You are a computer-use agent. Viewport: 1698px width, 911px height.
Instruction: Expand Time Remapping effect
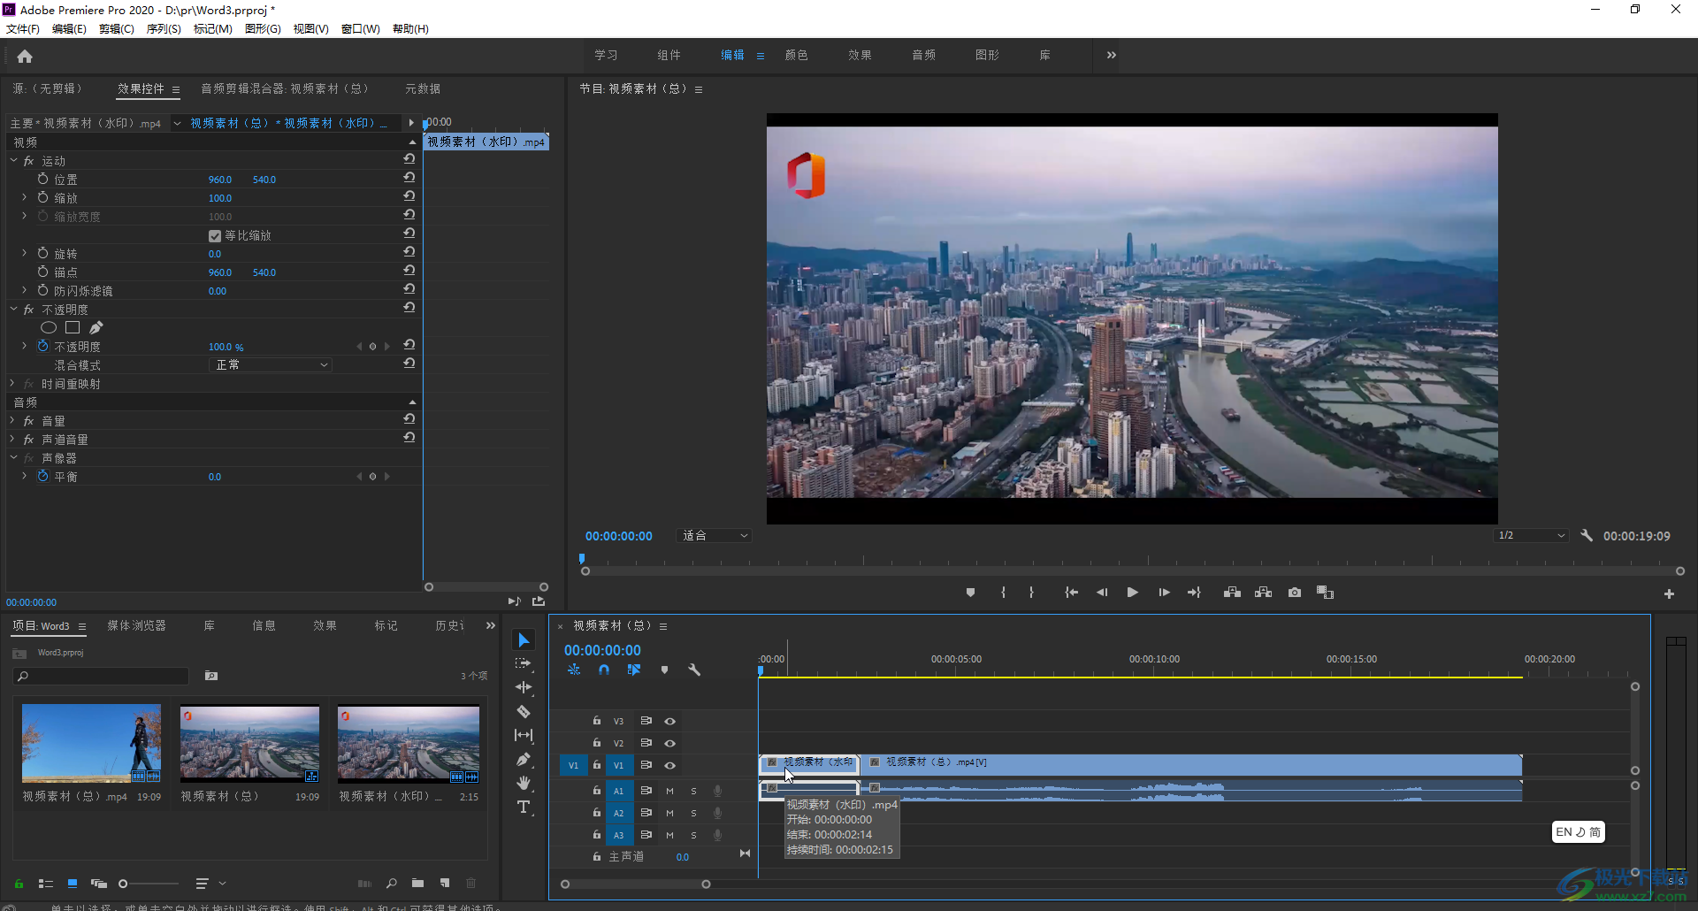[13, 384]
